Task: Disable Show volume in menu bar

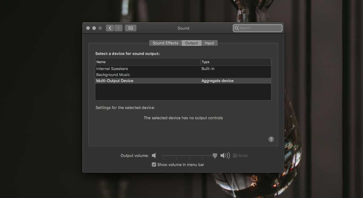Action: point(154,164)
